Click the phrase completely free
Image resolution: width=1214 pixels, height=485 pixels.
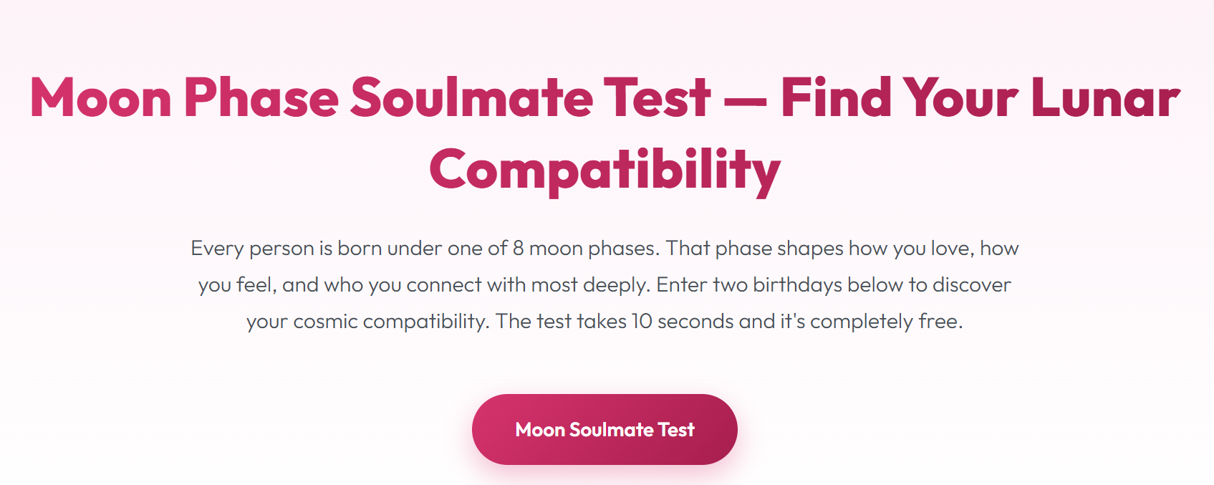(888, 321)
